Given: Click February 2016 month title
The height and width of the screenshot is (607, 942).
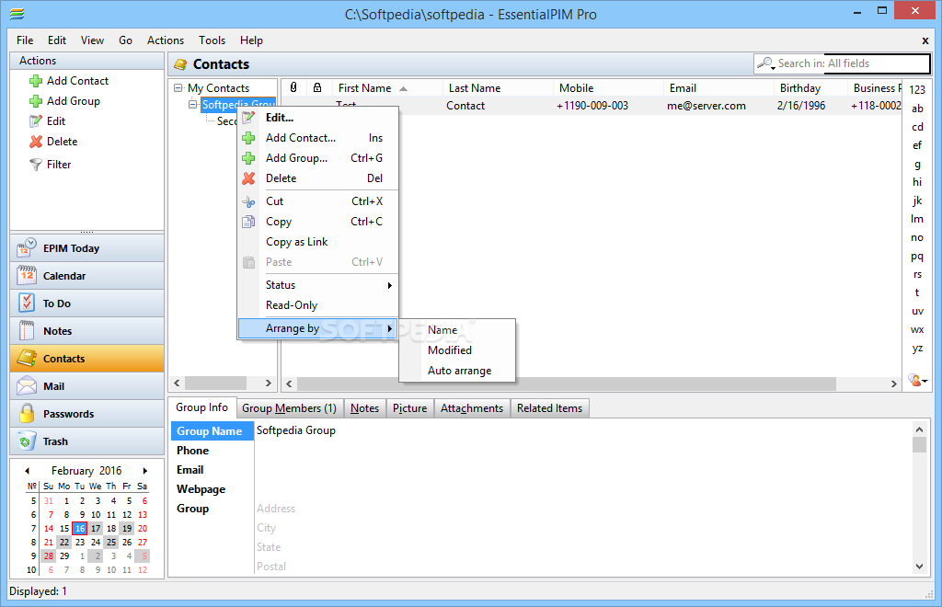Looking at the screenshot, I should coord(86,471).
